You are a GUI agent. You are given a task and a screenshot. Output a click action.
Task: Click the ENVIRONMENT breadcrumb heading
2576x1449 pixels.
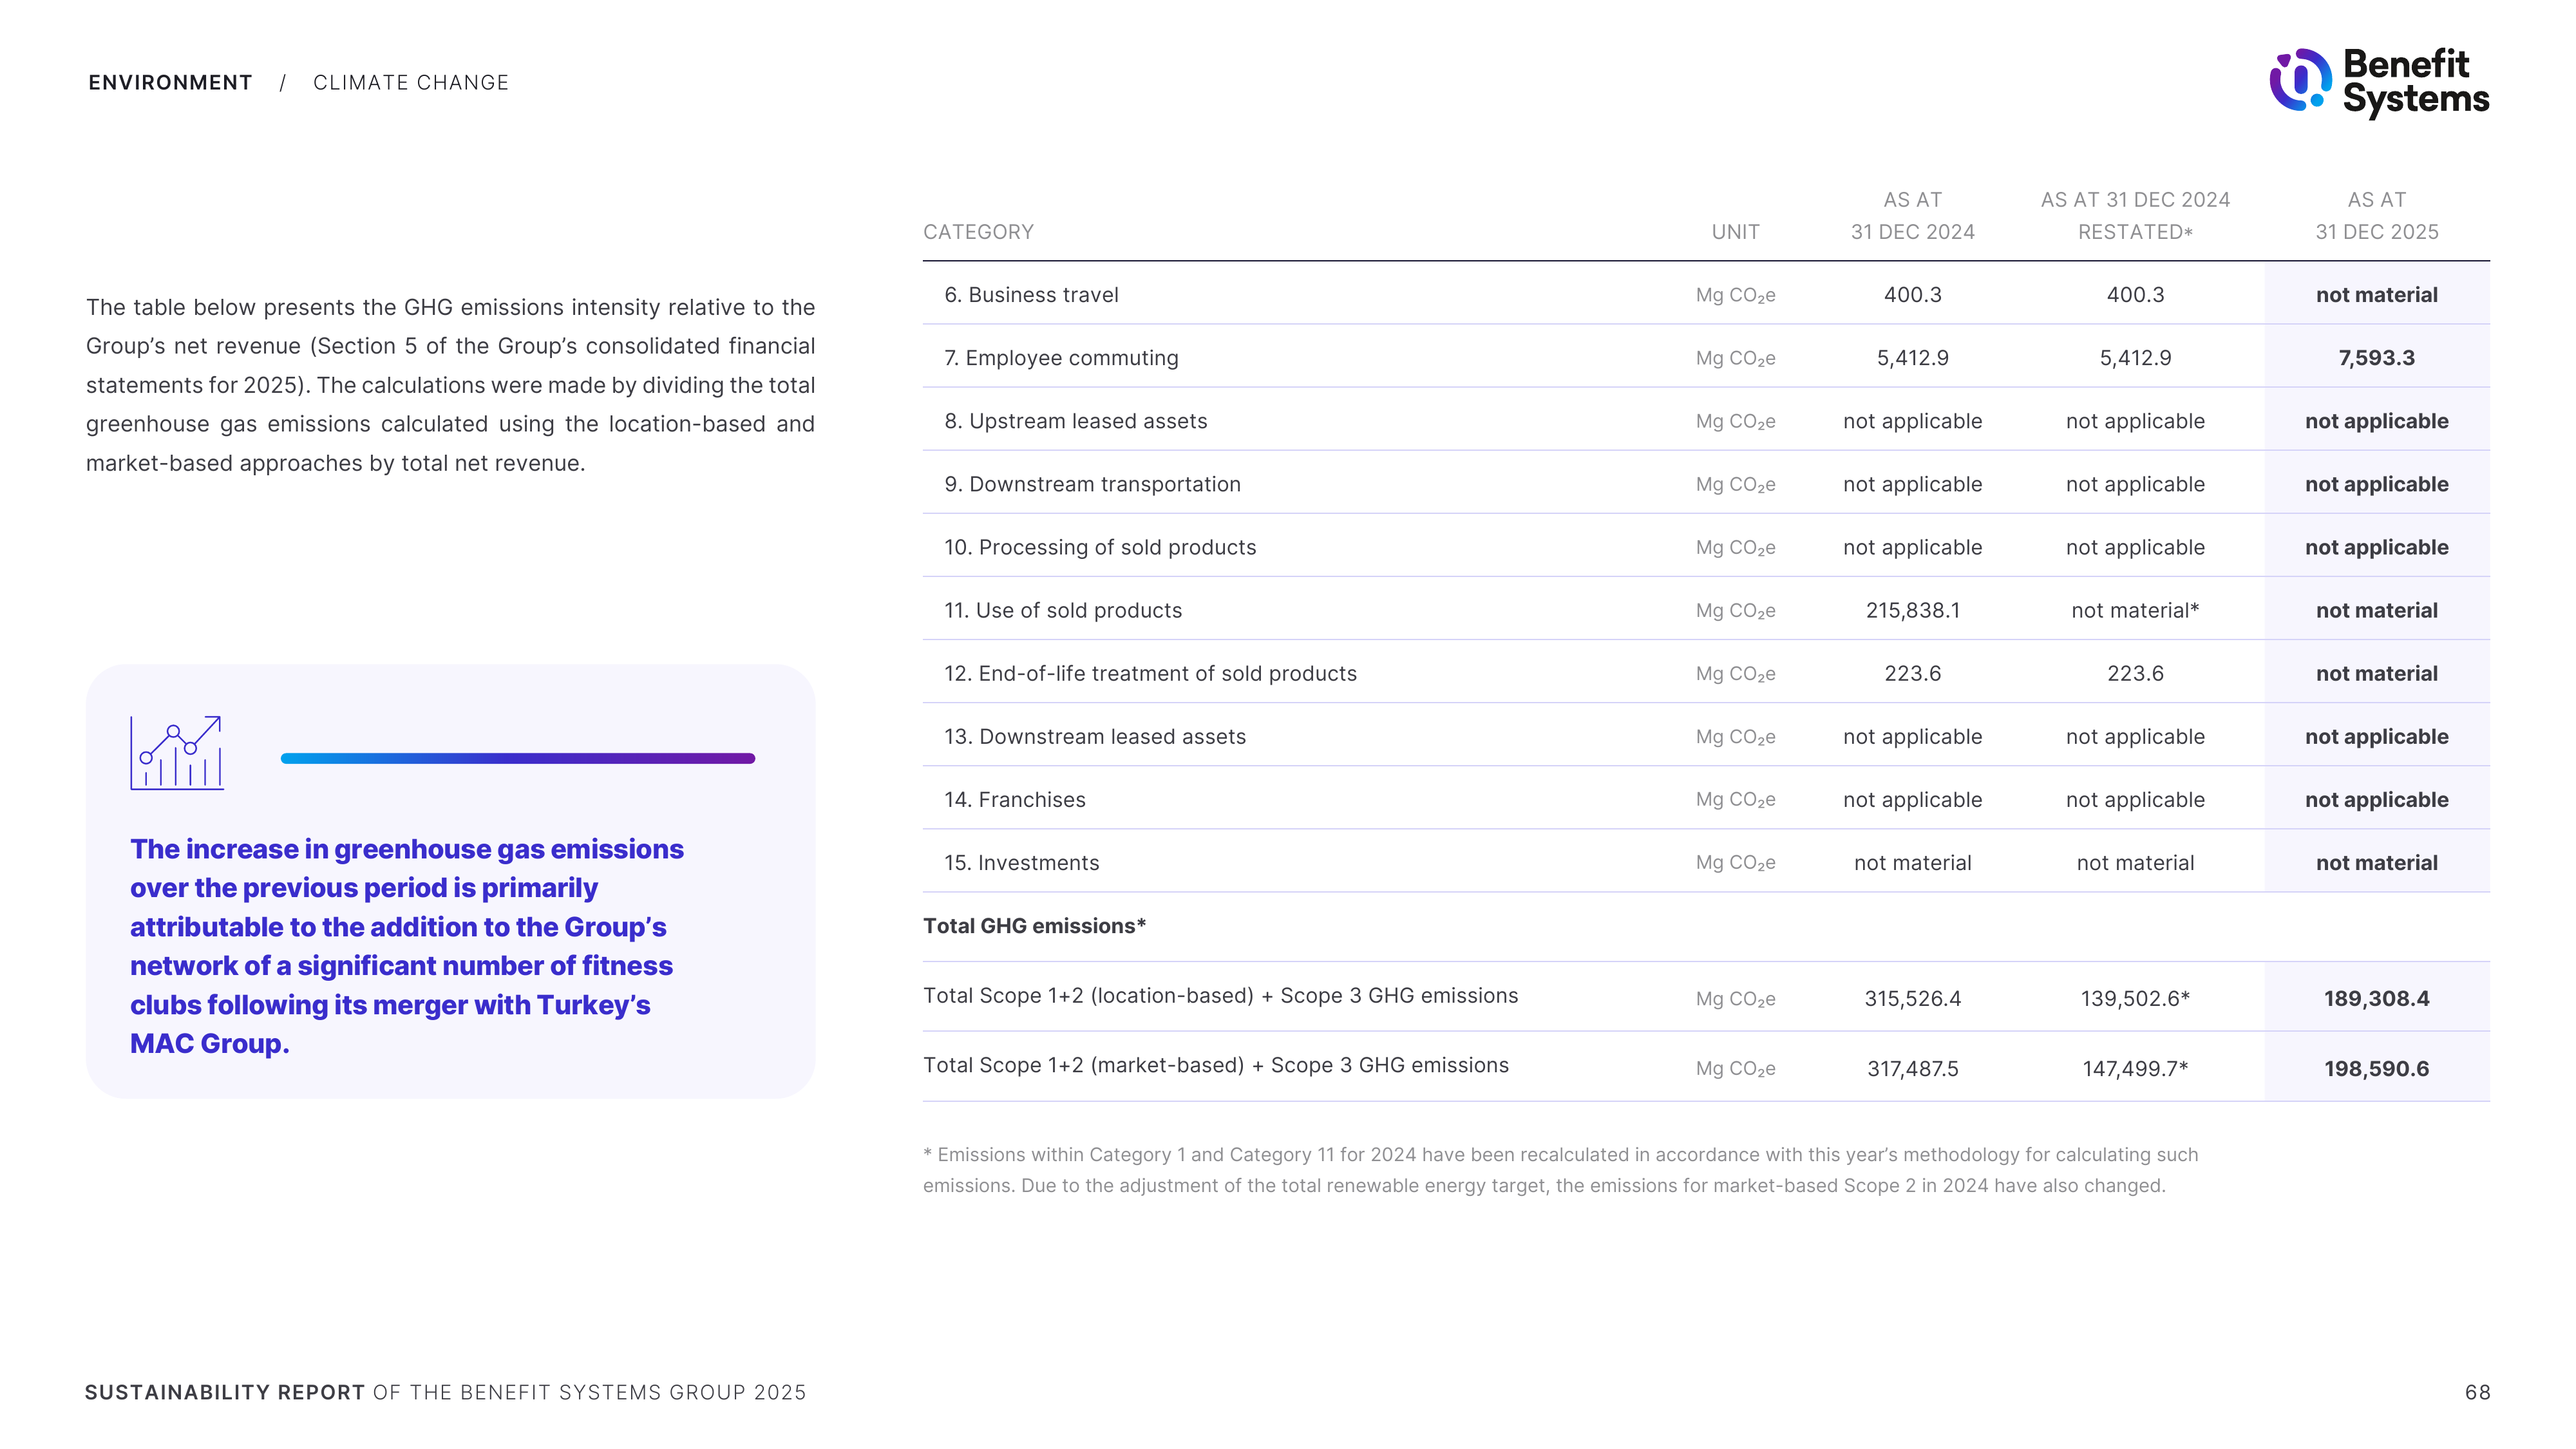170,83
